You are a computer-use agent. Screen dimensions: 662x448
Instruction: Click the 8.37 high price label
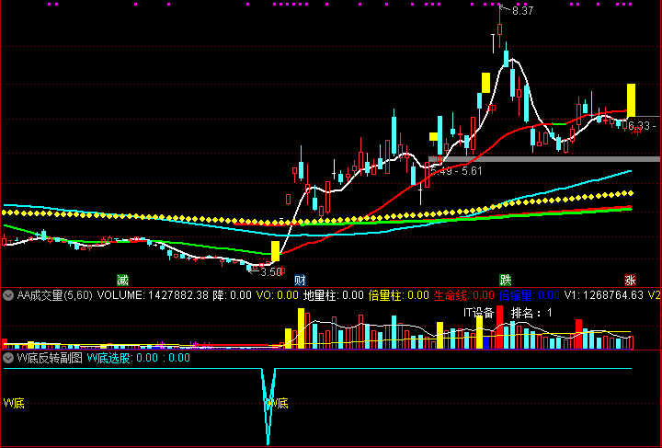[522, 11]
